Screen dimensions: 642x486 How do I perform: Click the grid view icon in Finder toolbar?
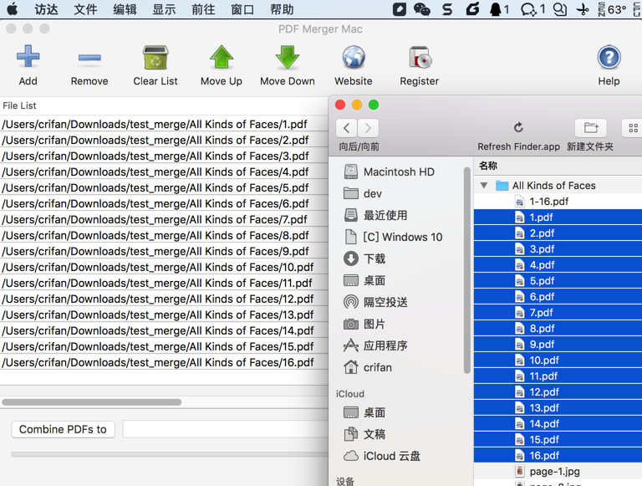(x=633, y=128)
